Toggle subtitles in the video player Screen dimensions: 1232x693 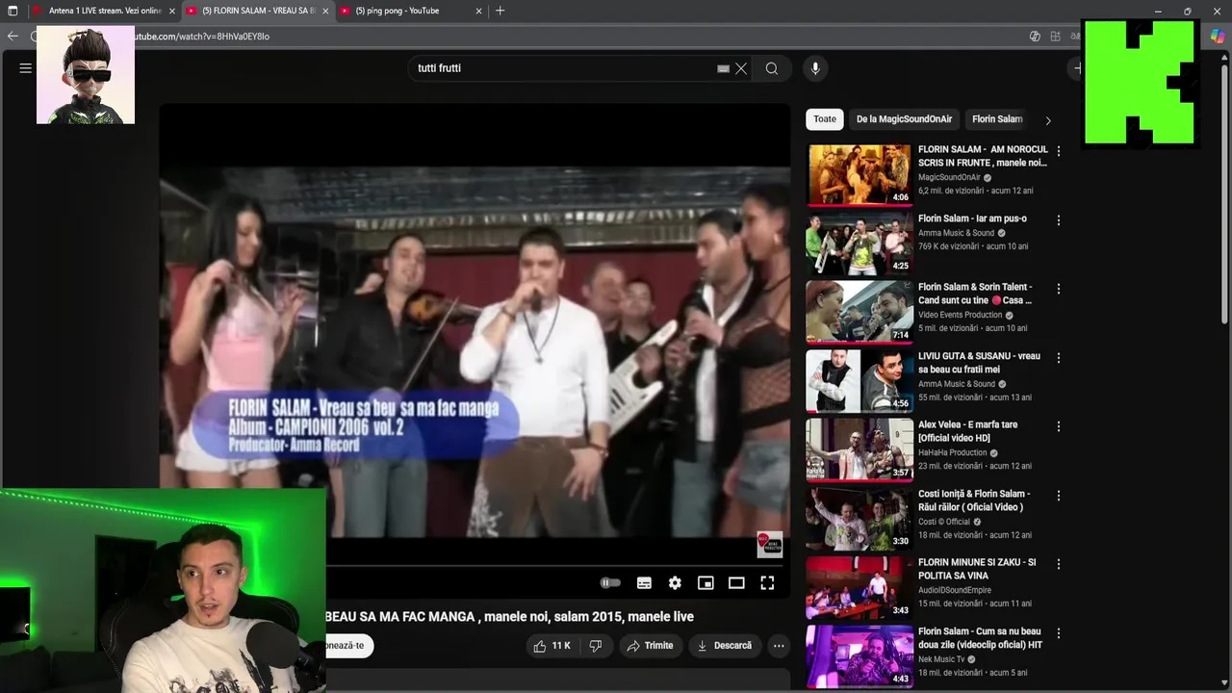click(x=644, y=582)
